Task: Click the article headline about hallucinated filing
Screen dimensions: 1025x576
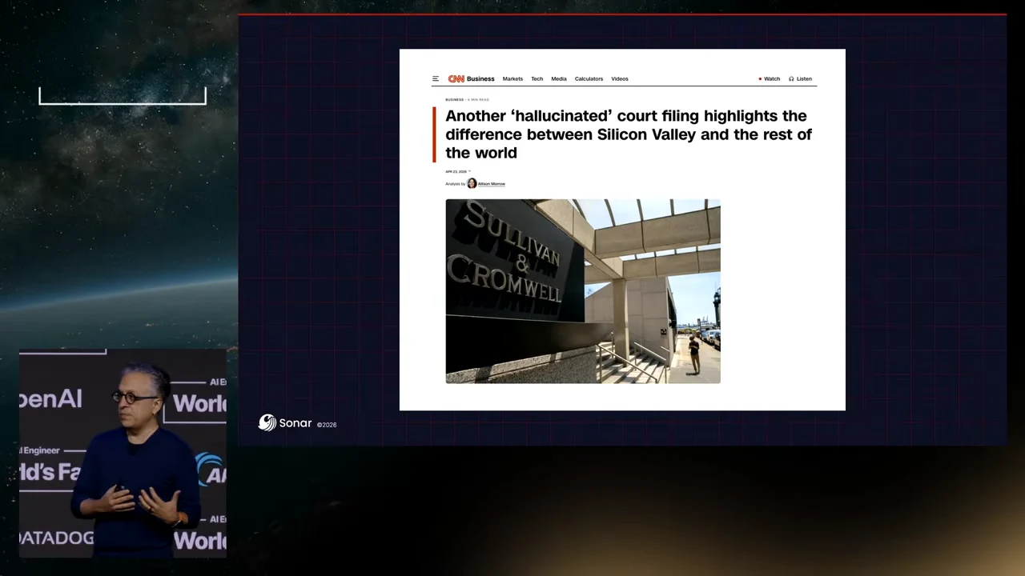Action: pyautogui.click(x=629, y=134)
